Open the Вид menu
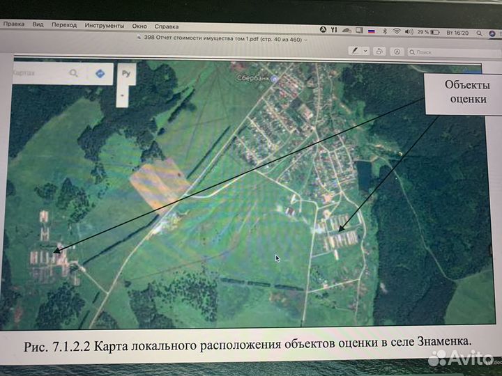This screenshot has height=376, width=502. click(38, 24)
